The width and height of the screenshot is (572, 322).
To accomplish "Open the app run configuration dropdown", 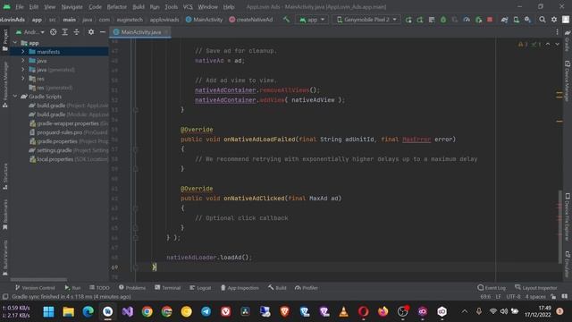I will pyautogui.click(x=312, y=20).
